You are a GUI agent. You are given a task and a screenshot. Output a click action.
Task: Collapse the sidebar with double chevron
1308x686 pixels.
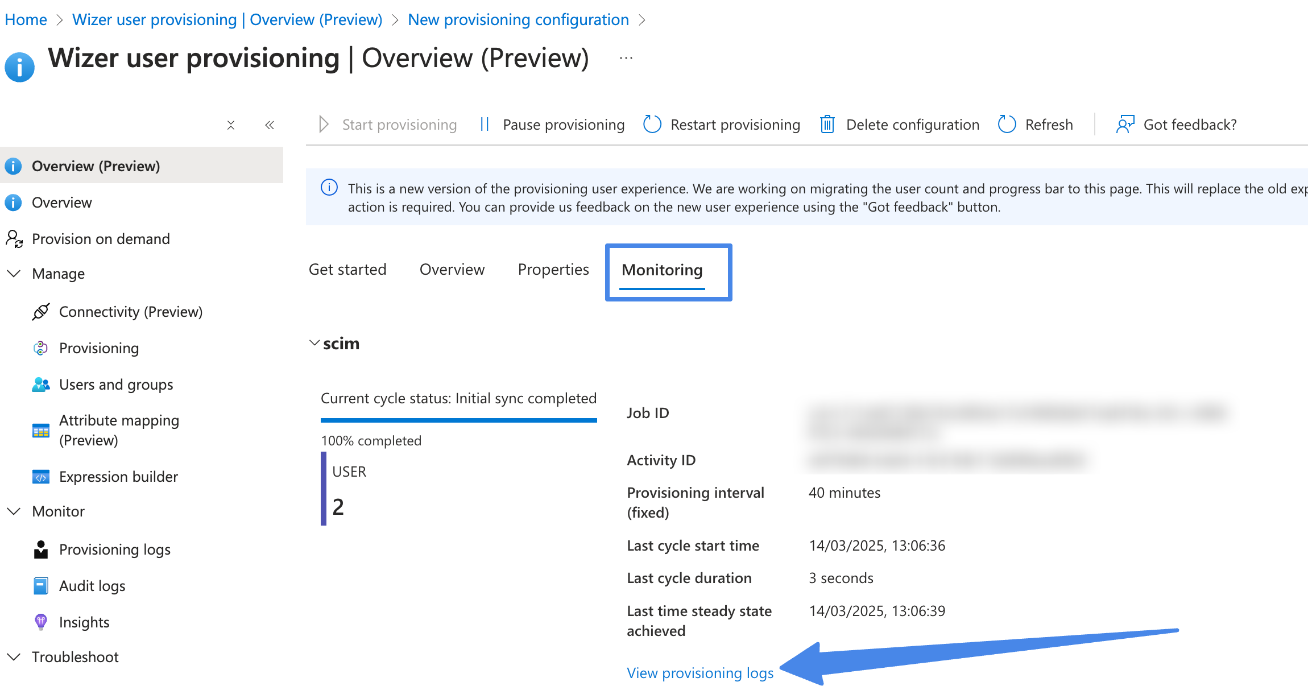pos(270,125)
